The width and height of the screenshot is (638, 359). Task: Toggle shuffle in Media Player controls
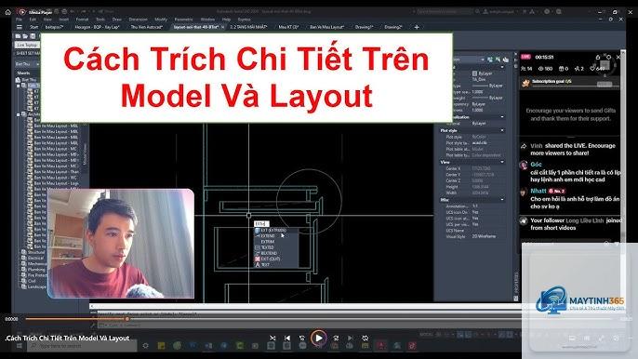coord(272,338)
